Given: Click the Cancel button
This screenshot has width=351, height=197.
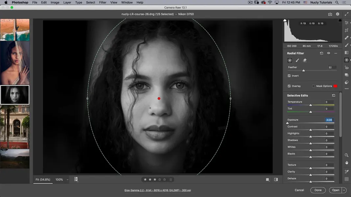Looking at the screenshot, I should (x=299, y=190).
